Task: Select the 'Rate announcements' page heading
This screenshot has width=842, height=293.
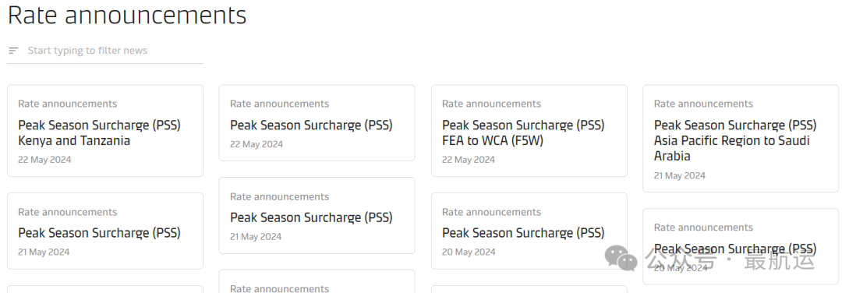Action: click(127, 15)
